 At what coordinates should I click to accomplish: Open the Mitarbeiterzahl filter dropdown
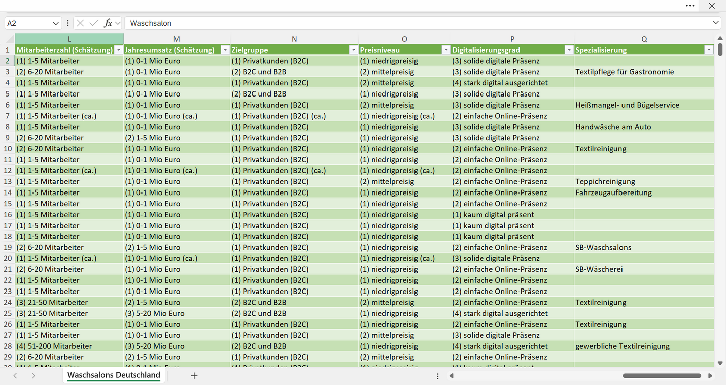tap(119, 50)
